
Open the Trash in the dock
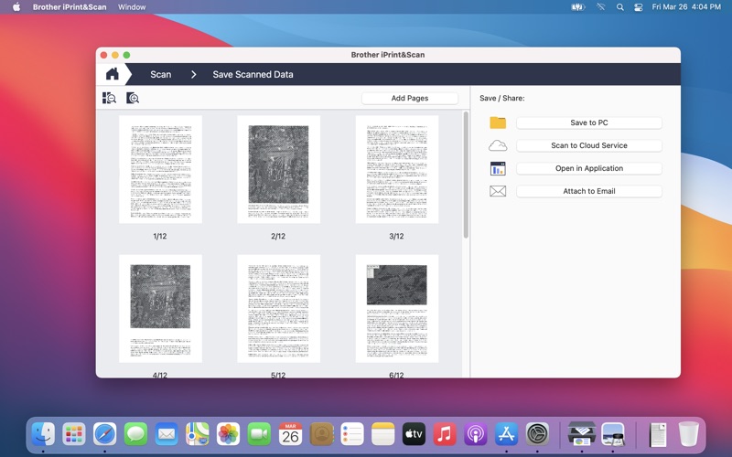(689, 434)
